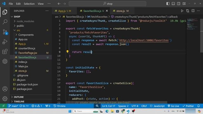Open package-lock.json in the explorer
The height and width of the screenshot is (114, 203).
click(31, 85)
